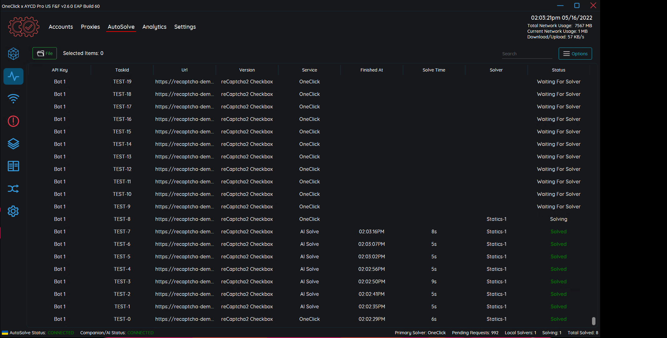The width and height of the screenshot is (667, 338).
Task: Sort by Status column header
Action: click(558, 70)
